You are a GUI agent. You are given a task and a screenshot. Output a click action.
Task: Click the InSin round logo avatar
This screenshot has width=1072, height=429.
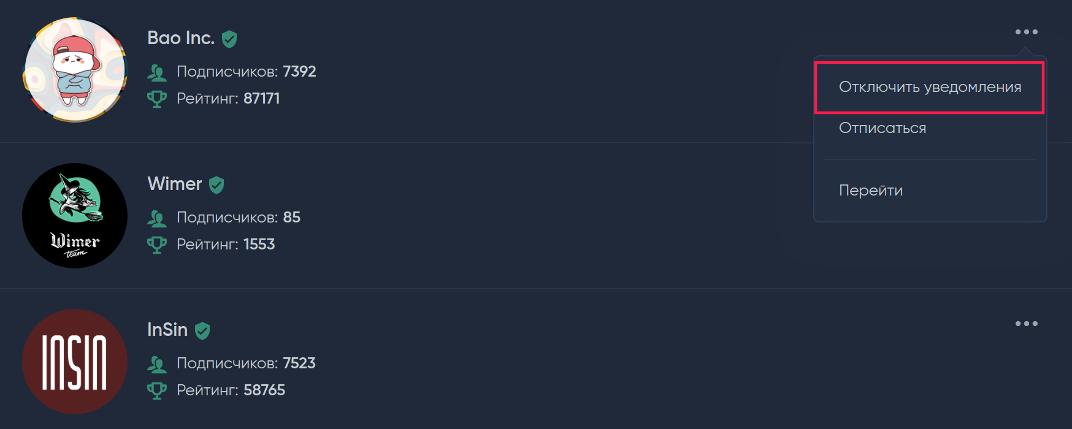click(x=75, y=362)
